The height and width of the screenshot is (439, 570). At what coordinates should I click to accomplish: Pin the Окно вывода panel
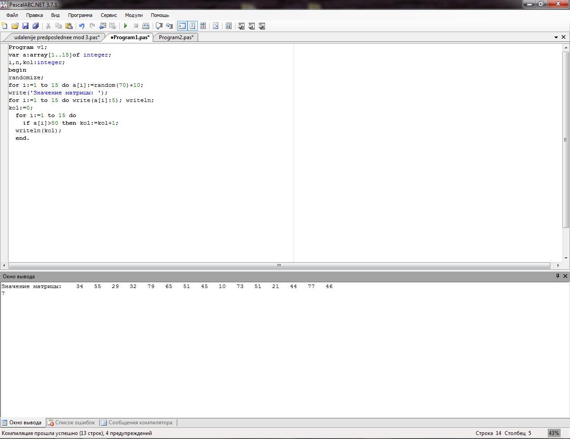click(x=557, y=276)
